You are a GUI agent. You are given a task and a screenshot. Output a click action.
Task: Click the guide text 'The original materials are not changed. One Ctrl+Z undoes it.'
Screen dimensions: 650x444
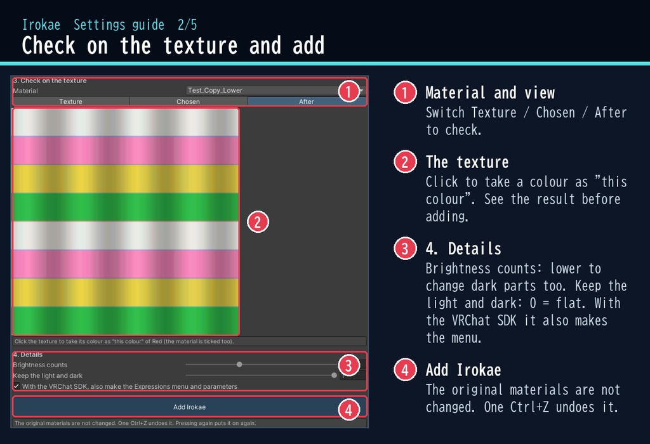coord(523,398)
